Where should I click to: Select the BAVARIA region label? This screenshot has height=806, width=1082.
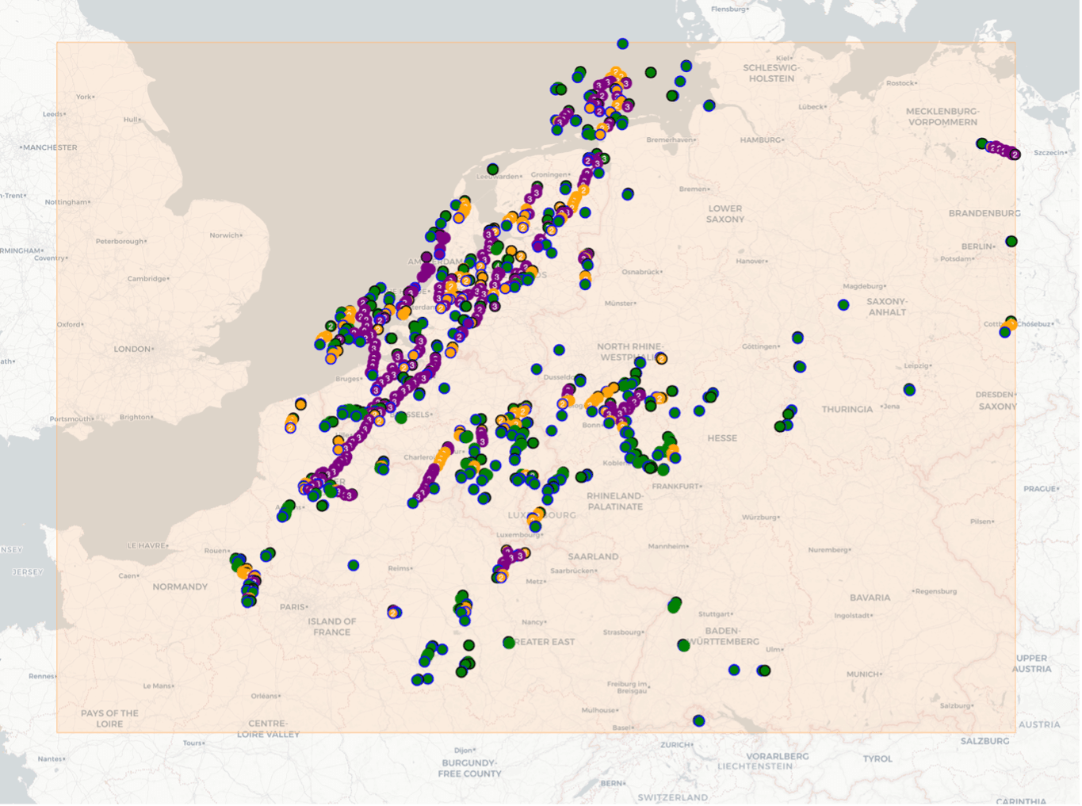(870, 598)
